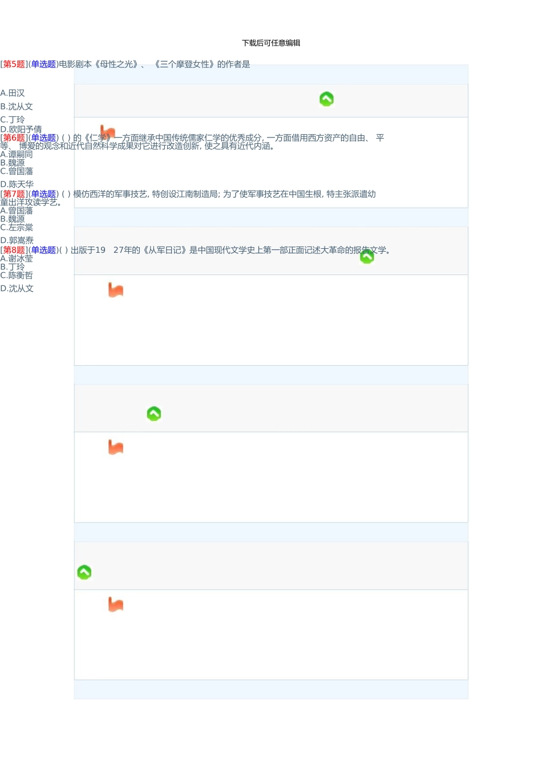This screenshot has height=767, width=542.
Task: Click the green up-arrow icon below question 5
Action: [x=326, y=99]
